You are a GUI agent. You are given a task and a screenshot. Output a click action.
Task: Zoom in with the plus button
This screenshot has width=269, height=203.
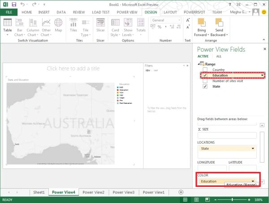tap(249, 200)
